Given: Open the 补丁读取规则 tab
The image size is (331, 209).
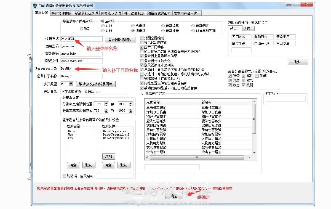Looking at the screenshot, I should 134,13.
